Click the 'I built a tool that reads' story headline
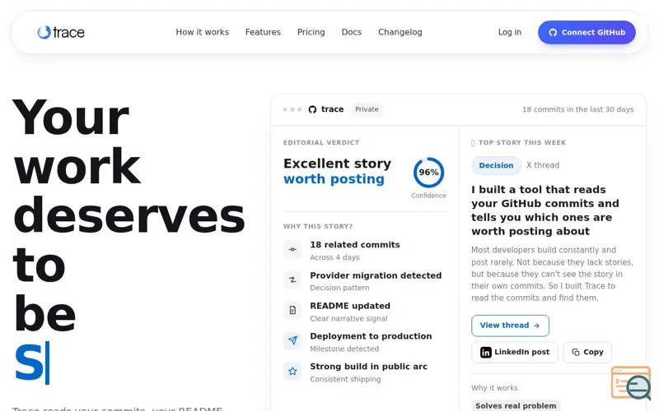Viewport: 659px width, 411px height. pyautogui.click(x=544, y=210)
